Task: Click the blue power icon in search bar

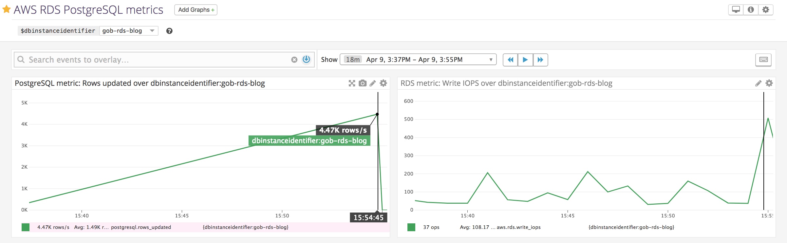Action: 306,59
